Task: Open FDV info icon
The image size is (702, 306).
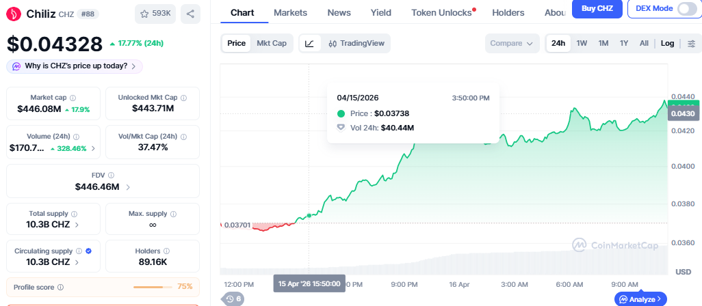Action: 111,176
